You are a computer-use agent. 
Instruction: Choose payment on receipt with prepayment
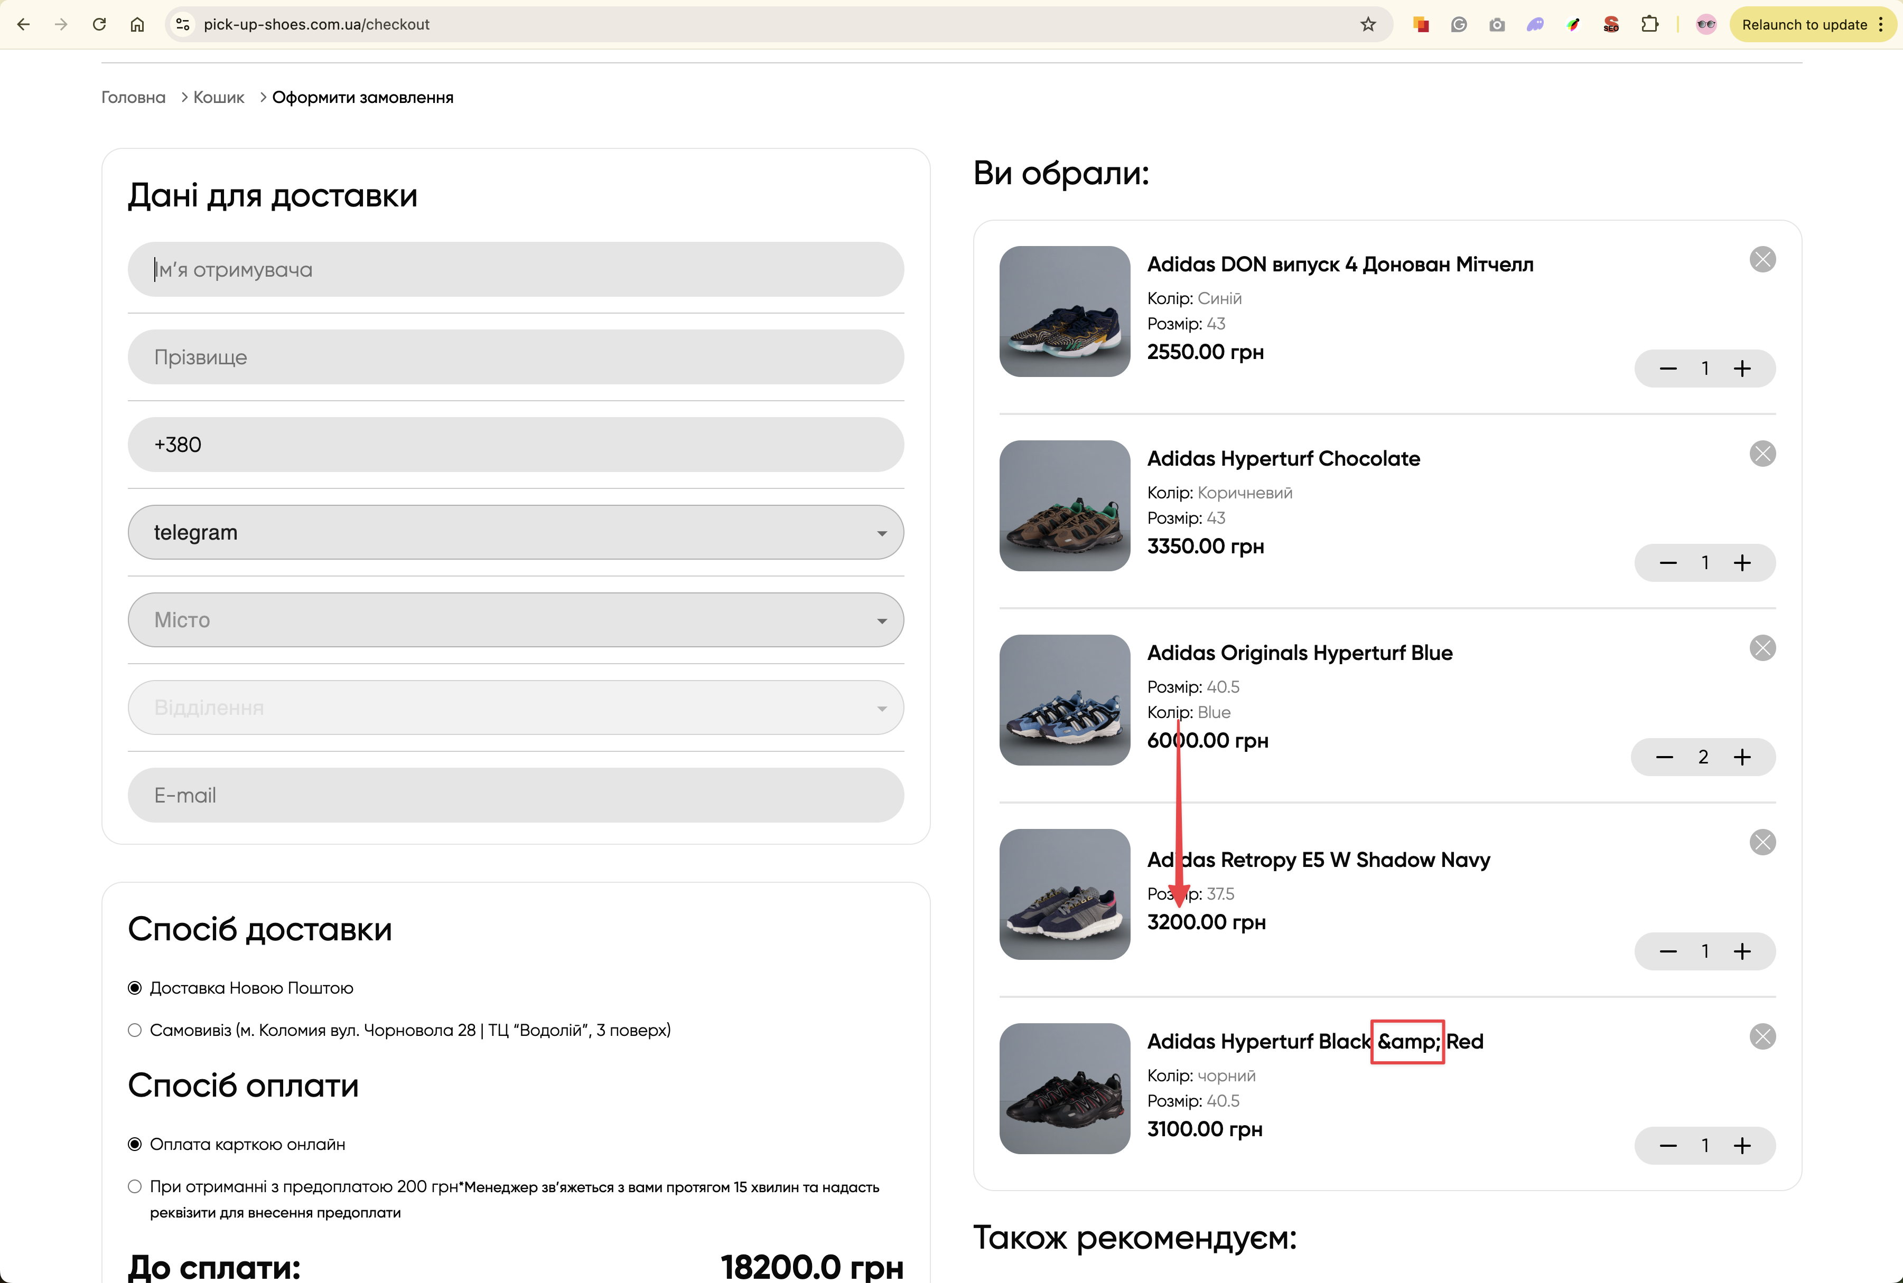tap(135, 1186)
